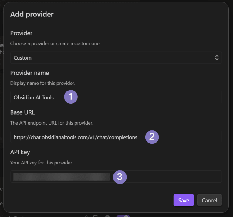Save the new provider
Image resolution: width=233 pixels, height=217 pixels.
pyautogui.click(x=184, y=200)
